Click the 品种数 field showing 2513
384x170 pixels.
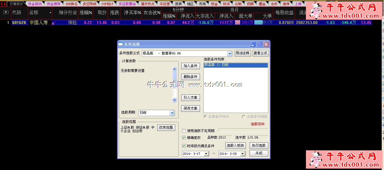tap(225, 137)
